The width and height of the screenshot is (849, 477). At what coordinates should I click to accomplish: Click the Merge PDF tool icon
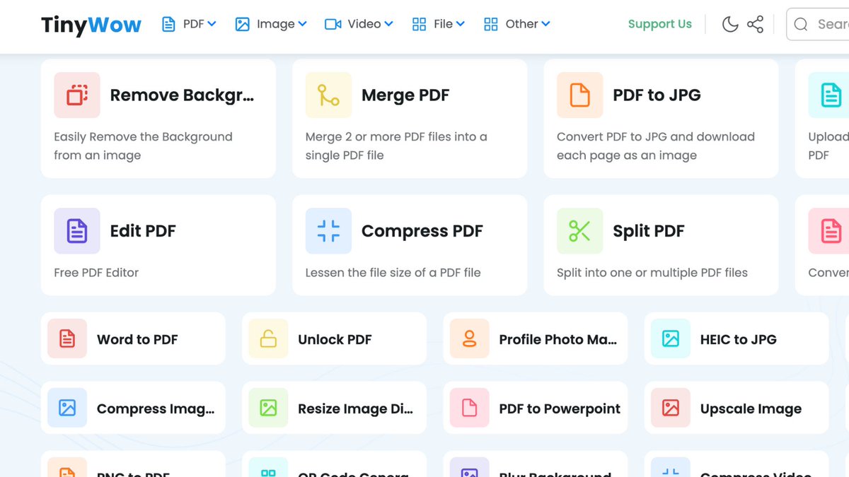coord(328,95)
